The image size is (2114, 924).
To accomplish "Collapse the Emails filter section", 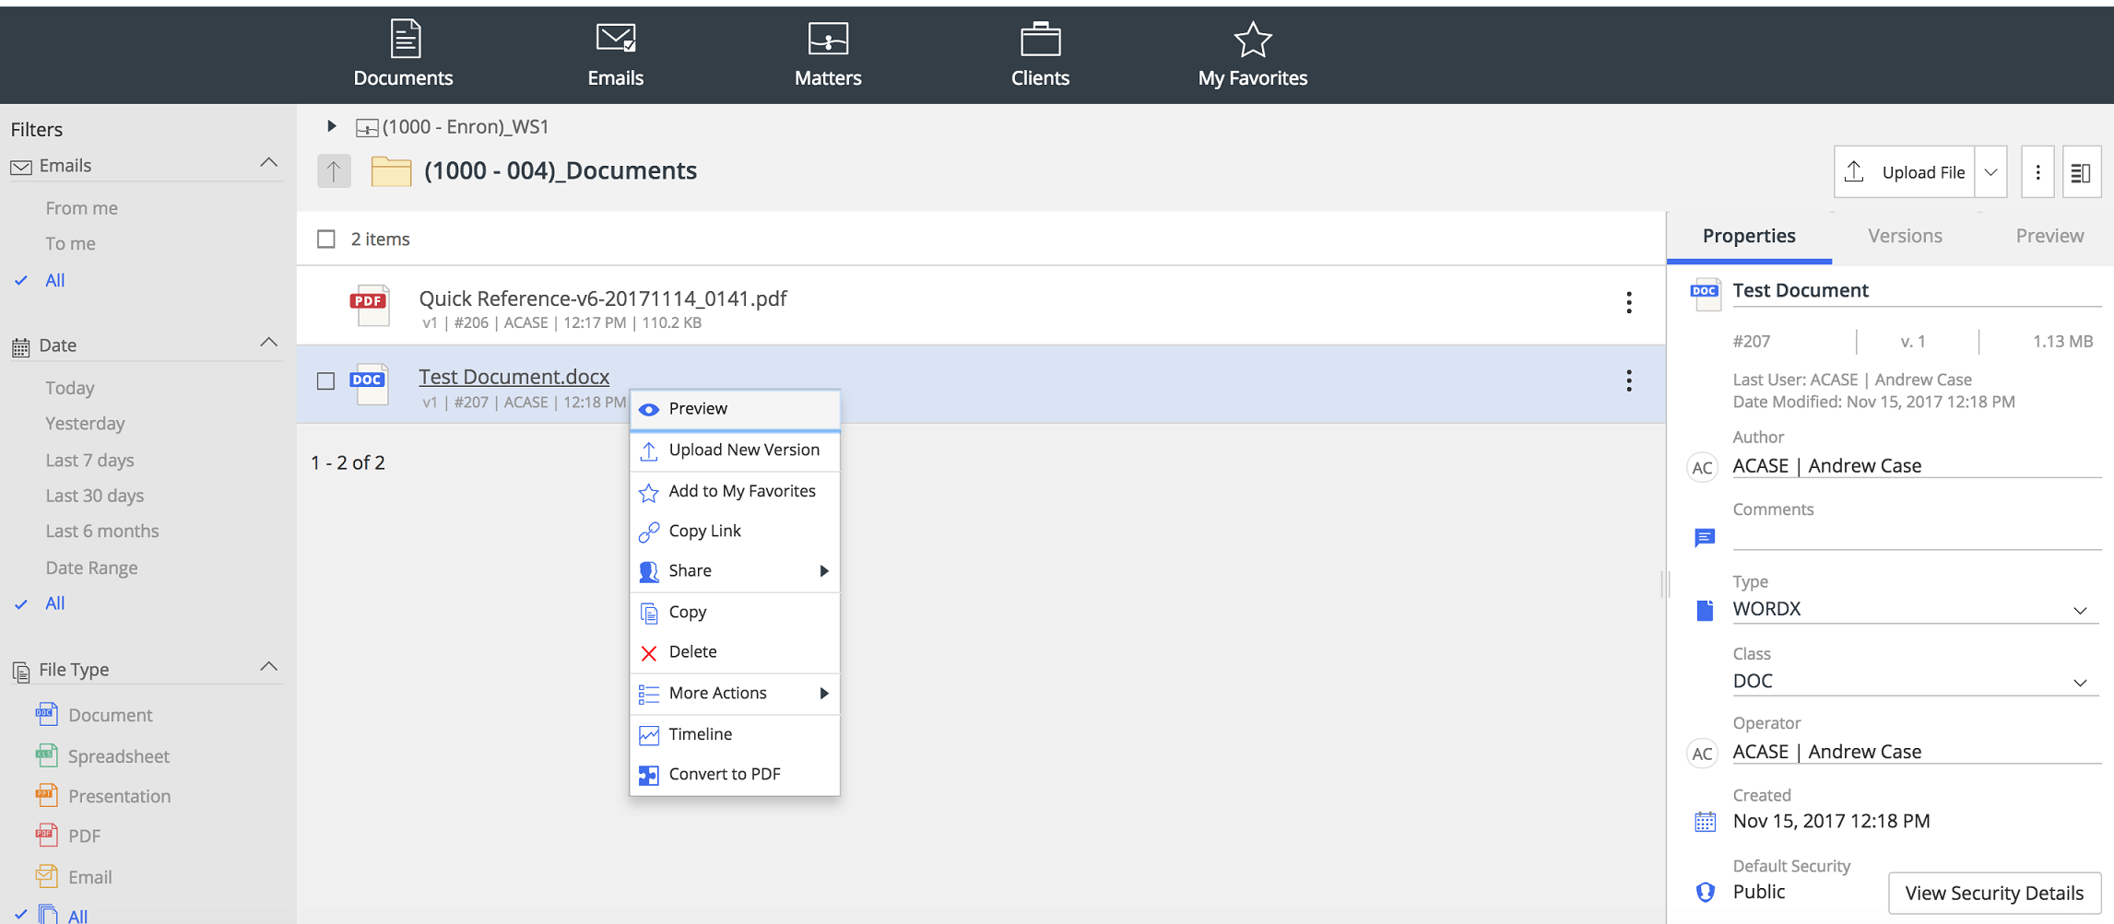I will pyautogui.click(x=268, y=164).
